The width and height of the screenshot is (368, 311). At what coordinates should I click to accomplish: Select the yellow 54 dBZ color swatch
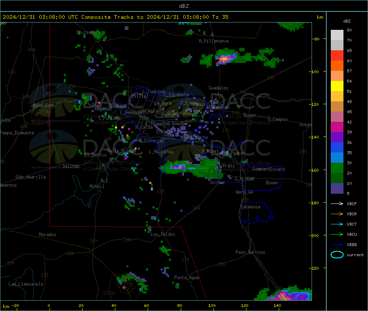[x=337, y=86]
